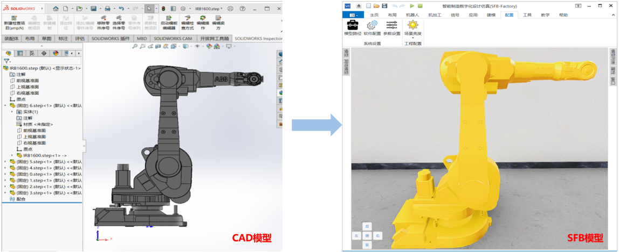Launch 启动模板编辑器
Image resolution: width=619 pixels, height=252 pixels.
[x=169, y=23]
